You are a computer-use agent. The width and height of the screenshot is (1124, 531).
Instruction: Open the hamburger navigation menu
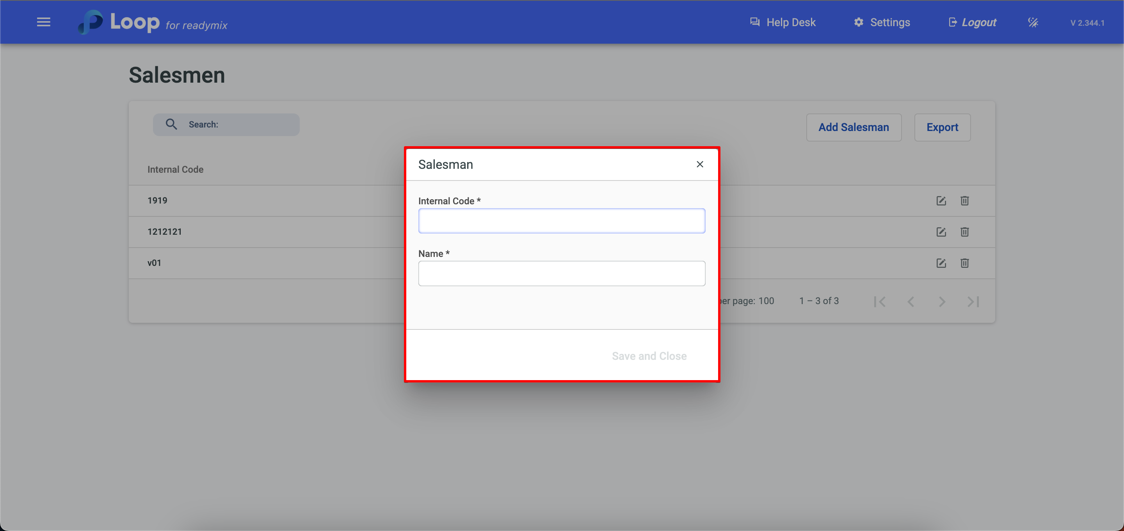43,22
